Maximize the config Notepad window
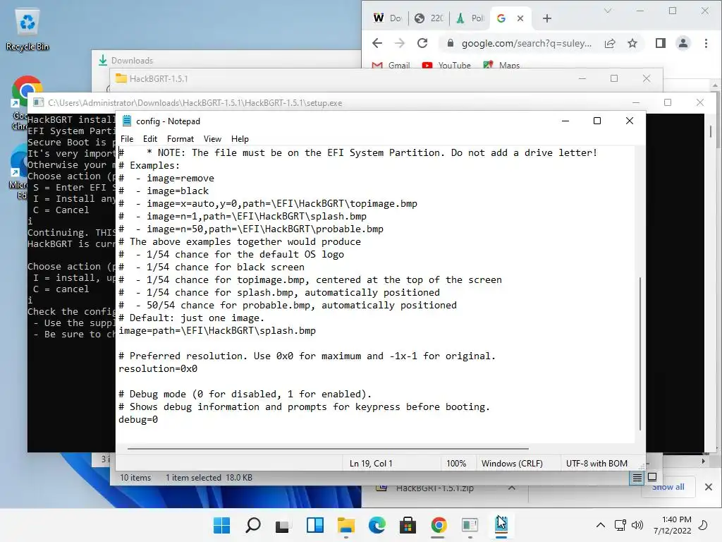The image size is (722, 542). 597,121
